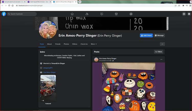Screen dimensions: 192x111
Task: Focus the Search Facebook input field
Action: click(22, 14)
